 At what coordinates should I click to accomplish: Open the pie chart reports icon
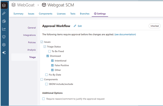coord(4,21)
